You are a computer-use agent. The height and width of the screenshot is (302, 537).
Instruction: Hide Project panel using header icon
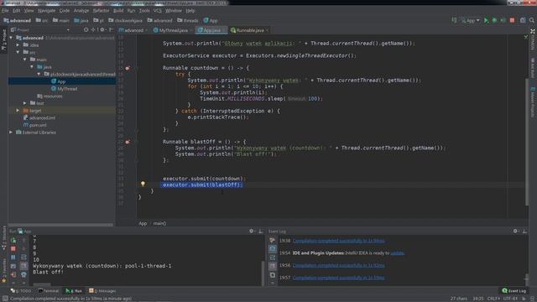(x=111, y=30)
